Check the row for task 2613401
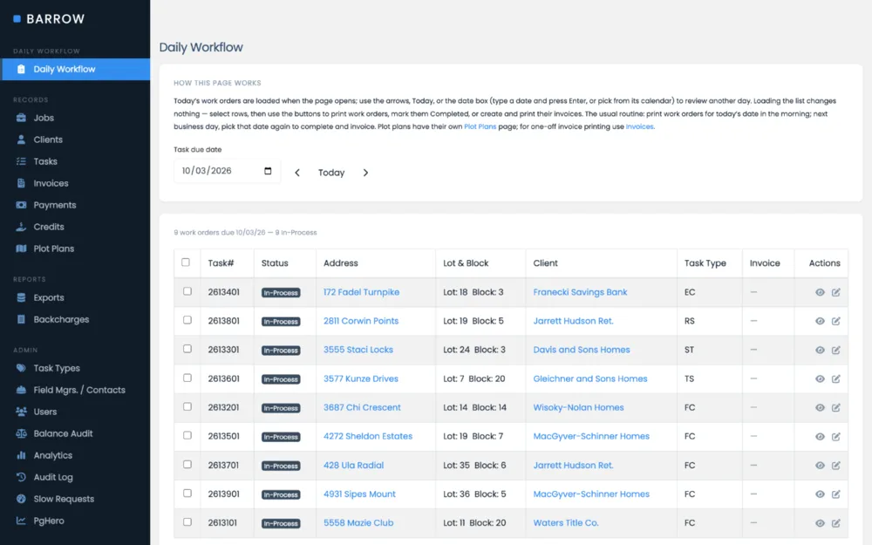 point(187,291)
